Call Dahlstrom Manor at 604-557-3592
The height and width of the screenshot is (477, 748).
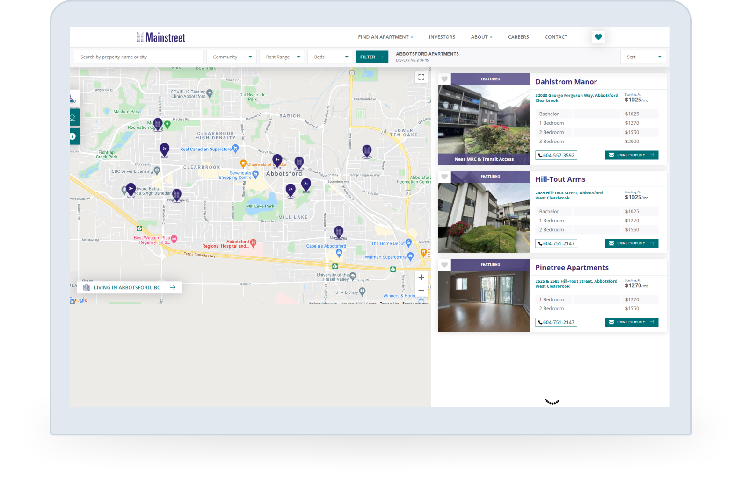[x=556, y=155]
